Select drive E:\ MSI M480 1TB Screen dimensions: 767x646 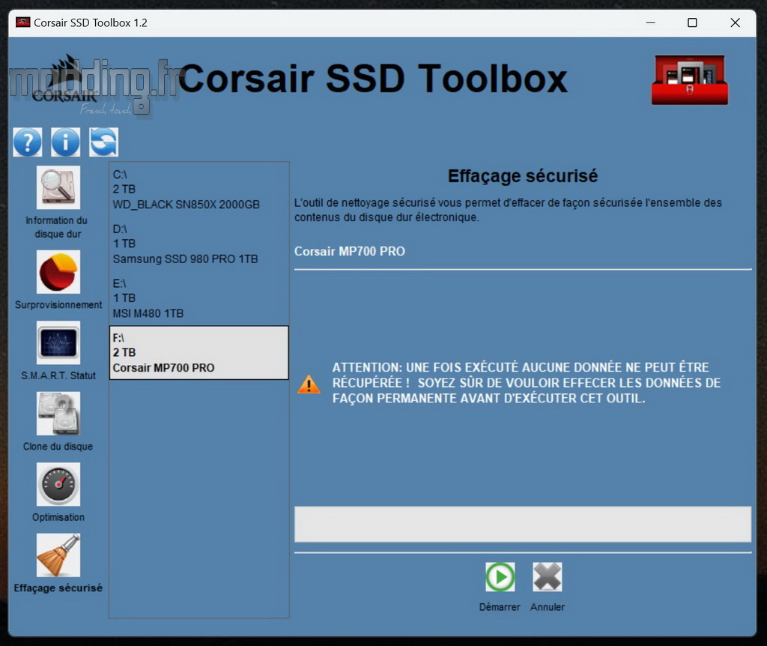pyautogui.click(x=198, y=298)
